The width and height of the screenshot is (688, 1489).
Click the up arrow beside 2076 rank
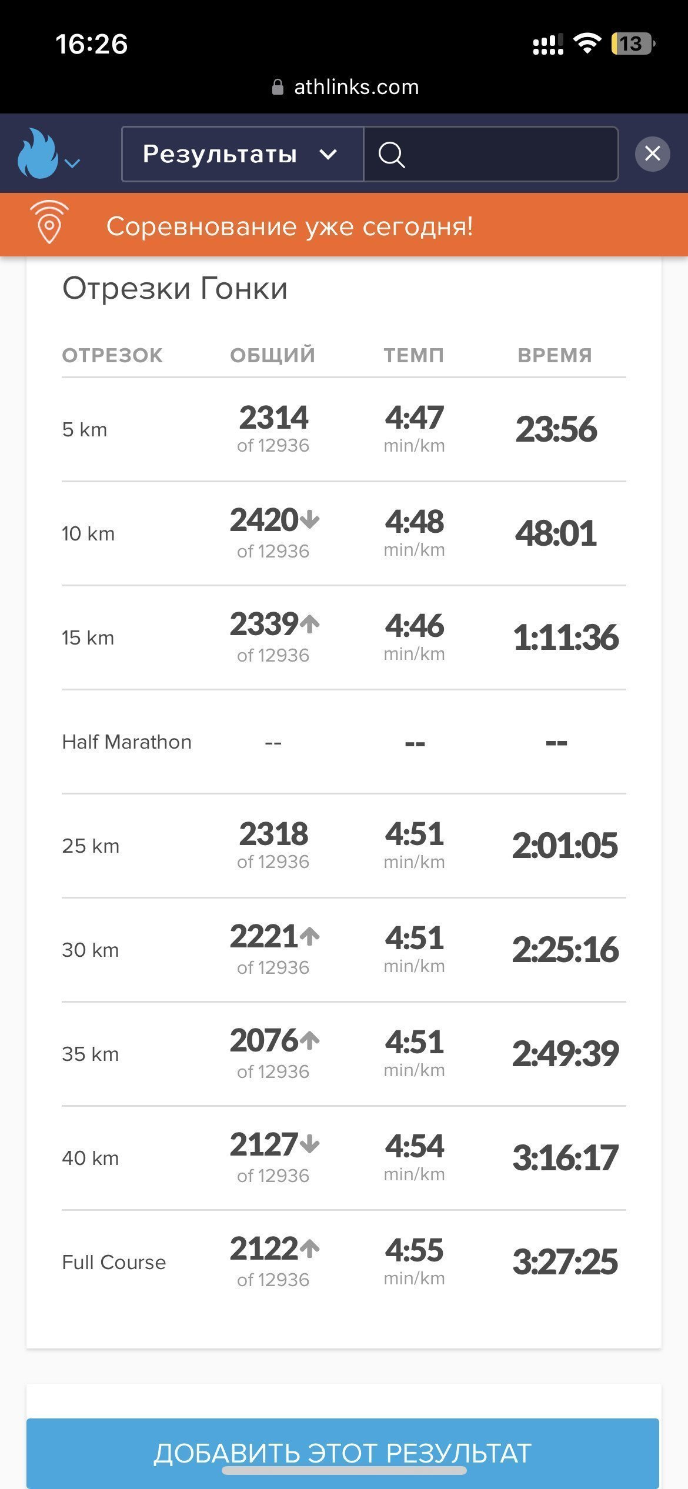[310, 1040]
